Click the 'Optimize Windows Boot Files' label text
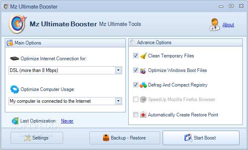 pyautogui.click(x=178, y=70)
